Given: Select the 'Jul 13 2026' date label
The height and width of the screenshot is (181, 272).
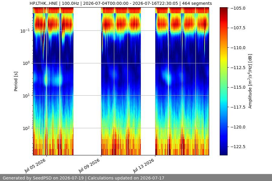Looking at the screenshot, I should pos(144,166).
